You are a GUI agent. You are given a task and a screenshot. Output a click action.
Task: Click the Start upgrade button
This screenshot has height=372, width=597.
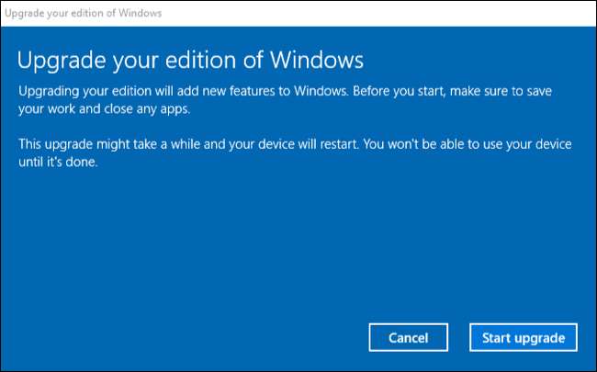pyautogui.click(x=523, y=337)
